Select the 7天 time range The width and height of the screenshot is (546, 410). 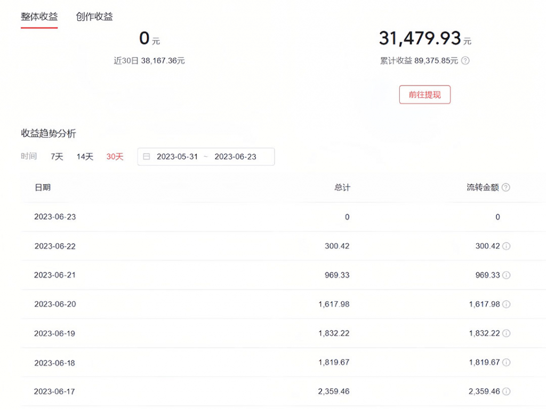[57, 157]
